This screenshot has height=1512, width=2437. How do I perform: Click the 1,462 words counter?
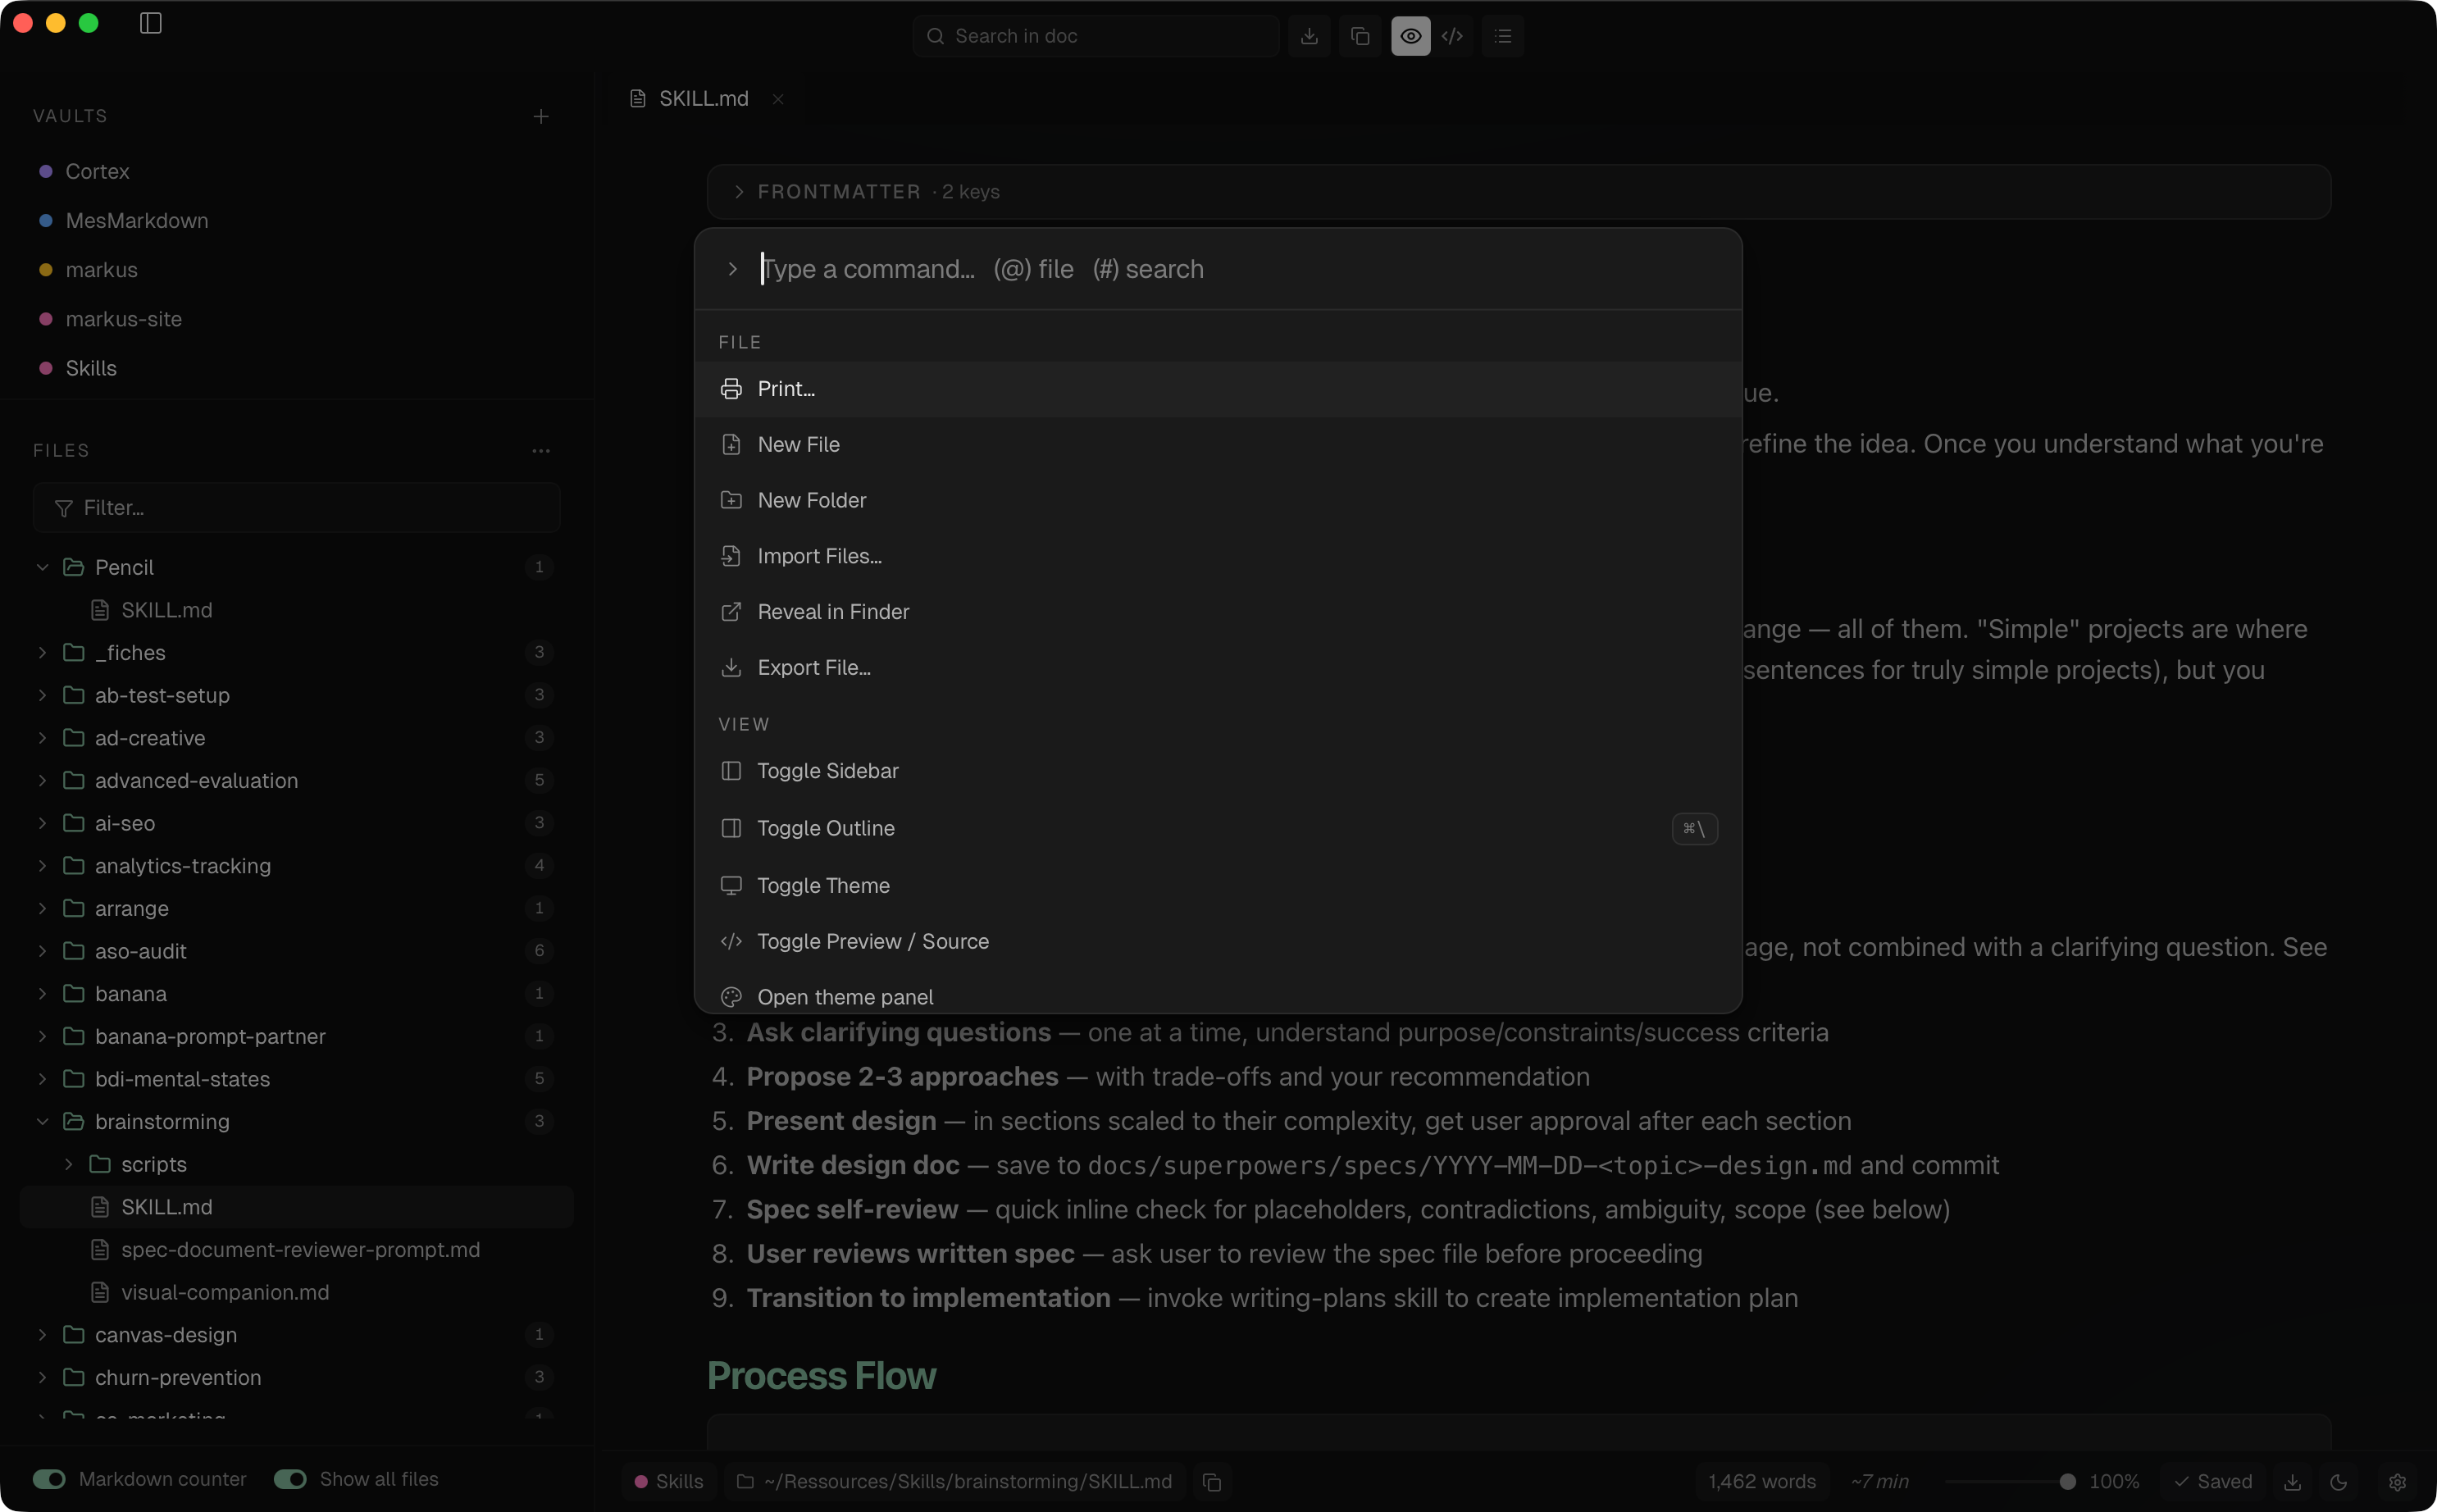pyautogui.click(x=1762, y=1482)
